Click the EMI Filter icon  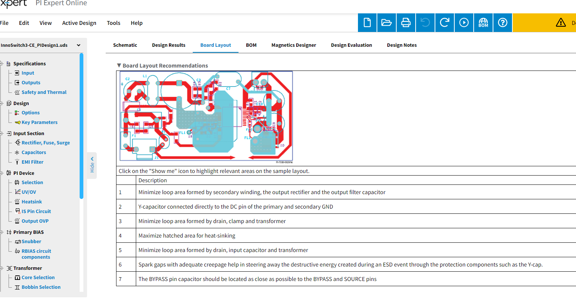[17, 162]
